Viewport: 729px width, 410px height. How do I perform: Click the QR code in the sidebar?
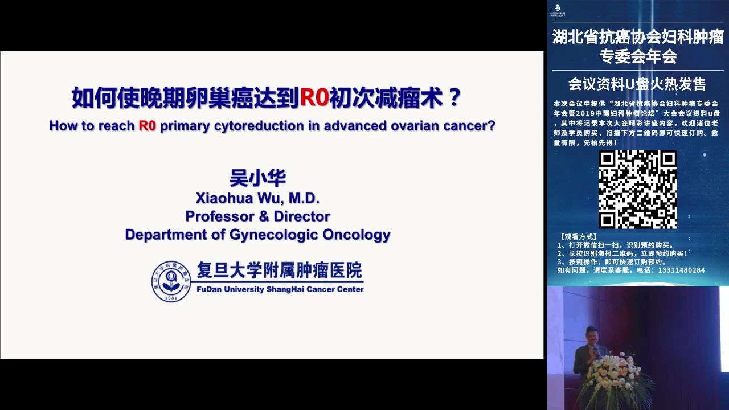pos(637,189)
